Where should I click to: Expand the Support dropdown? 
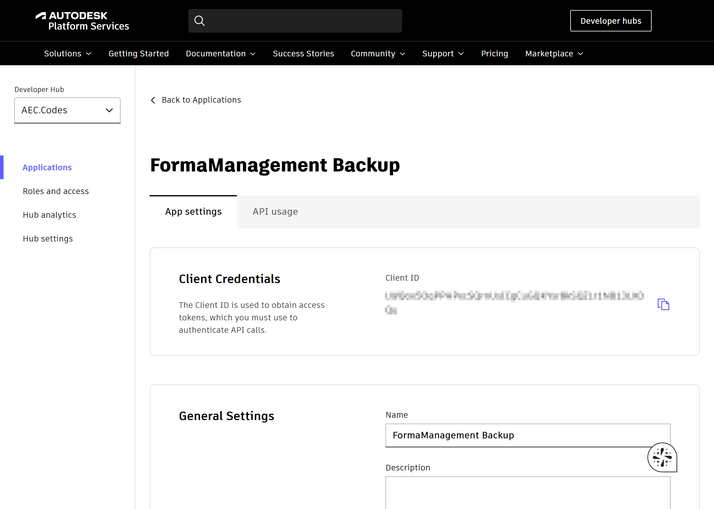(443, 54)
